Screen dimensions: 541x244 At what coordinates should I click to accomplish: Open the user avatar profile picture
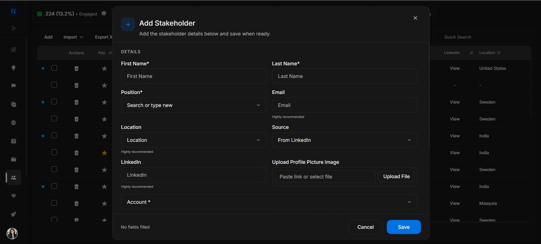tap(12, 233)
